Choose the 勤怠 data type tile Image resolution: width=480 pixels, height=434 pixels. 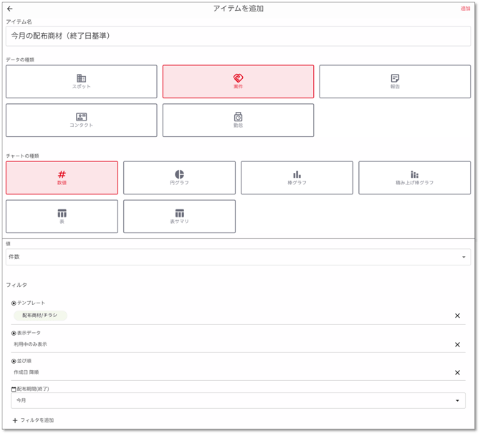[238, 120]
